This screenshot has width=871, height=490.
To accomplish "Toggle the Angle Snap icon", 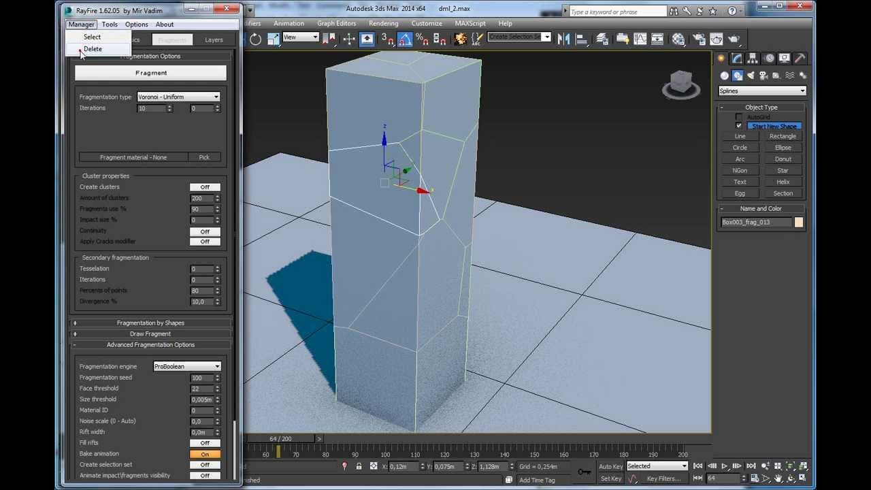I will [x=404, y=39].
